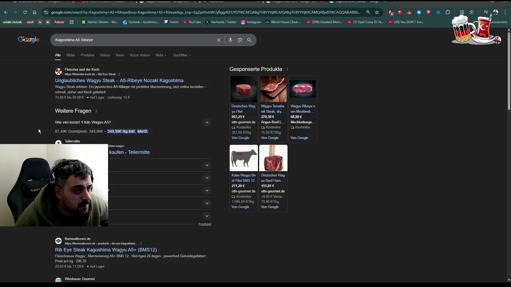
Task: Open the MetaMask fox extension
Action: click(409, 12)
